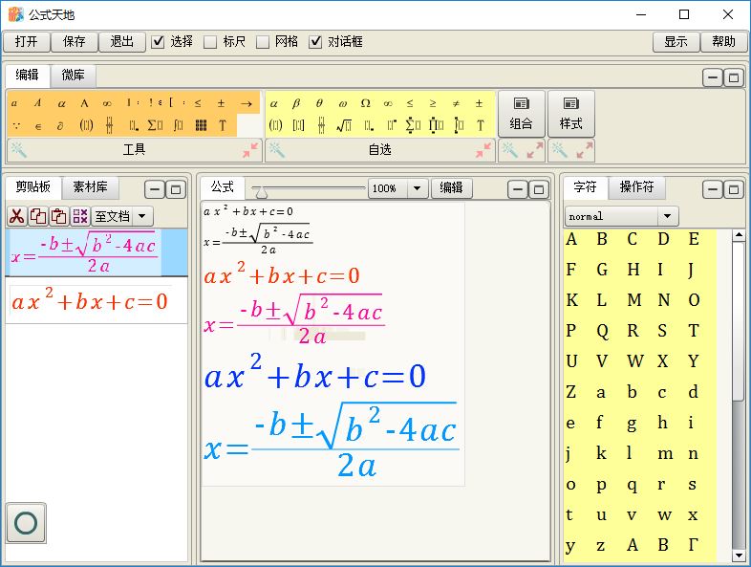
Task: Click the delete grid icon in the clipboard panel
Action: pos(80,217)
